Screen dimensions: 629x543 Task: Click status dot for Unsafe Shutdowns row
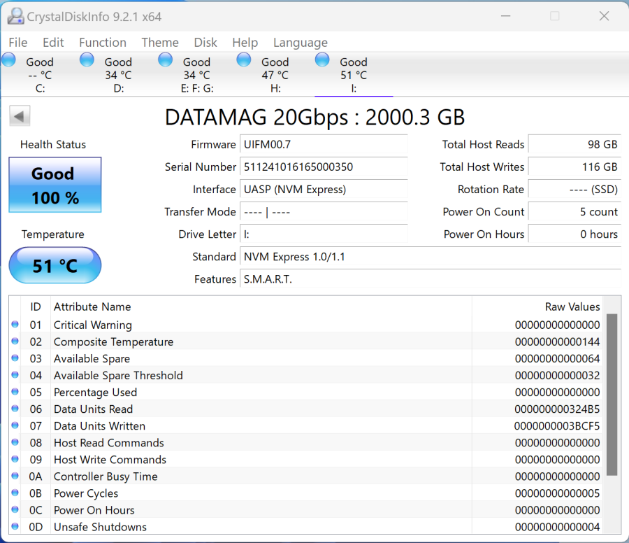[15, 526]
